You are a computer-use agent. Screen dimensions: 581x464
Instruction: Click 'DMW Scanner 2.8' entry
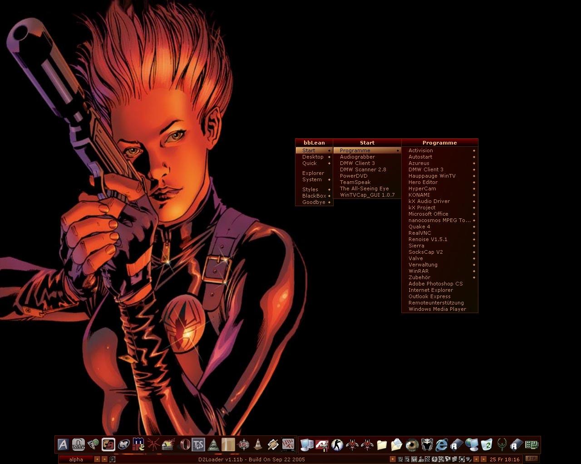(x=367, y=169)
